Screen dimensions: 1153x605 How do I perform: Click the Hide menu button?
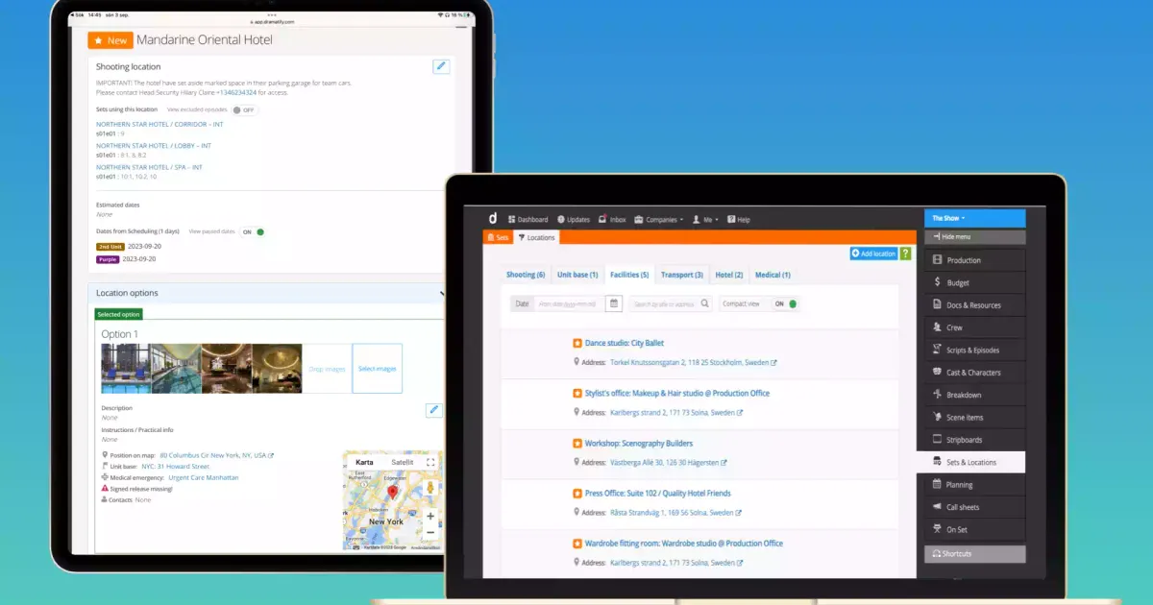click(975, 237)
